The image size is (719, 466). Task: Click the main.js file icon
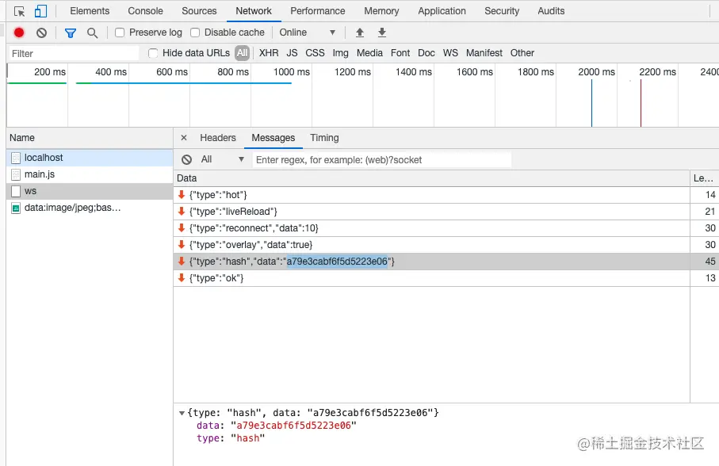(16, 174)
